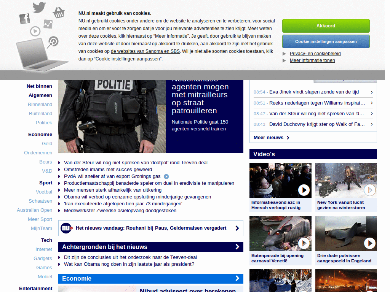This screenshot has width=390, height=292.
Task: Open Eva Jinek vindt slapen news item
Action: tap(313, 92)
